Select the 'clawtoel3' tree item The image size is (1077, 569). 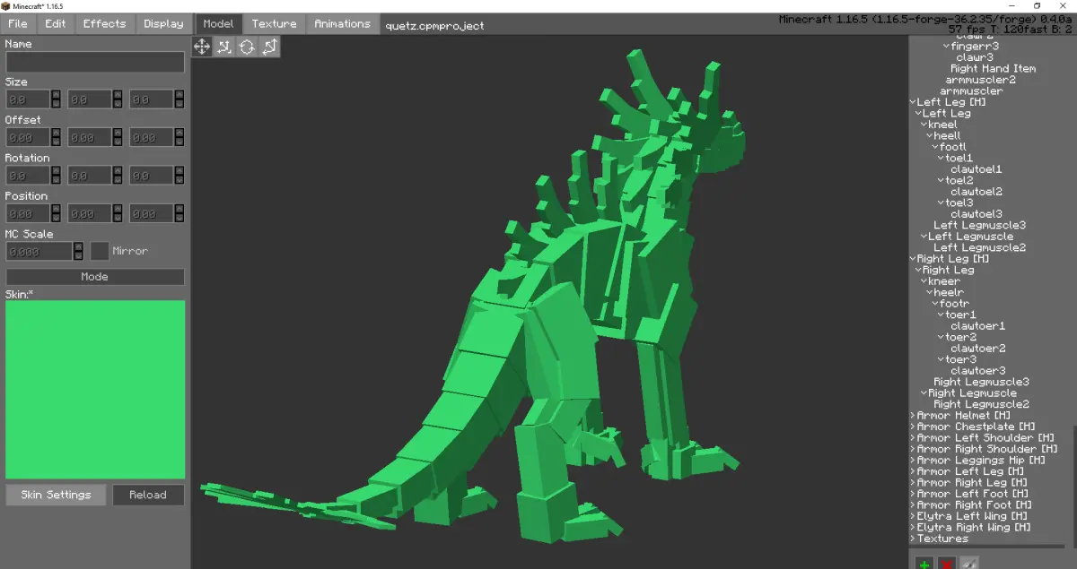click(x=976, y=214)
